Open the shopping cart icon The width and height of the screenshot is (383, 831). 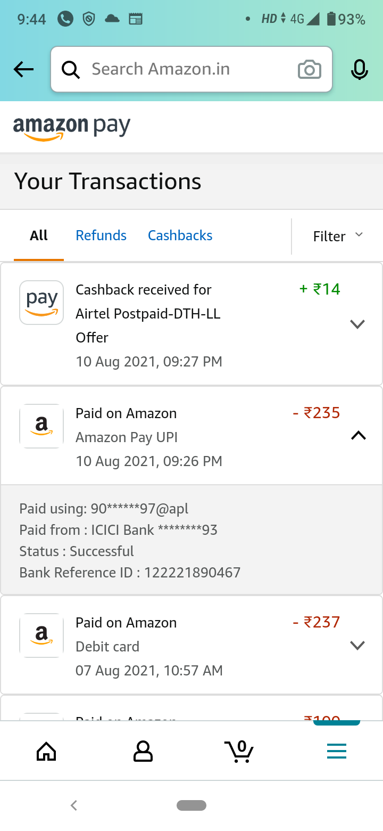pos(239,751)
